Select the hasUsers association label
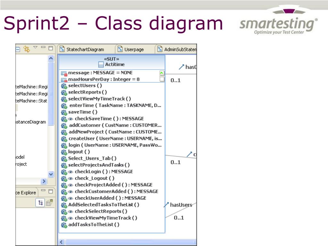This screenshot has height=246, width=328. [x=181, y=205]
